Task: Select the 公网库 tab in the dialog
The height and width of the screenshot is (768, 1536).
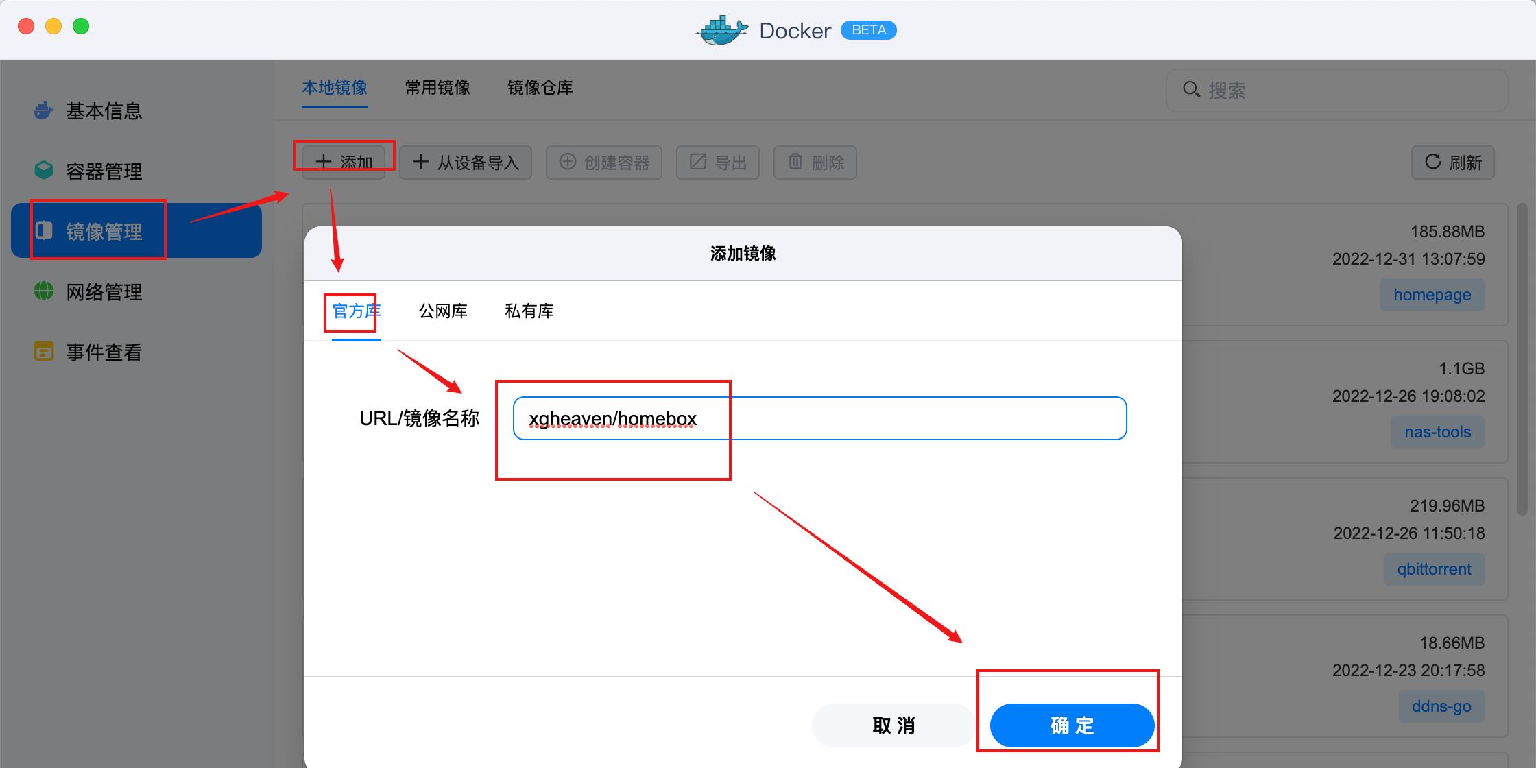Action: pyautogui.click(x=442, y=311)
